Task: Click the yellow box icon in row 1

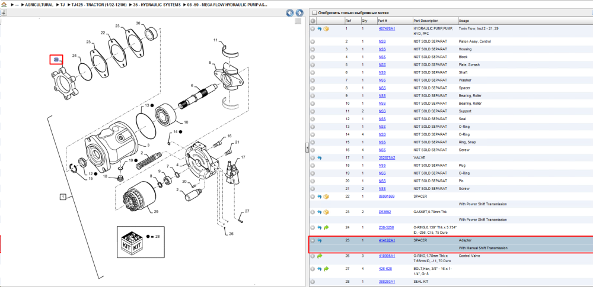Action: [x=326, y=28]
